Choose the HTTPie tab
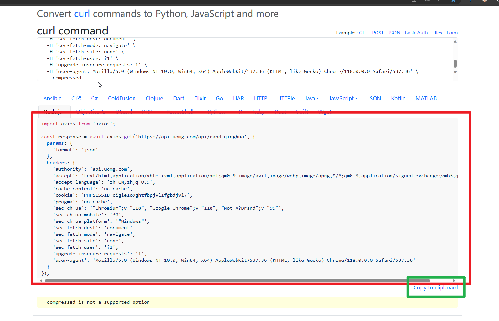The width and height of the screenshot is (499, 321). pyautogui.click(x=286, y=98)
